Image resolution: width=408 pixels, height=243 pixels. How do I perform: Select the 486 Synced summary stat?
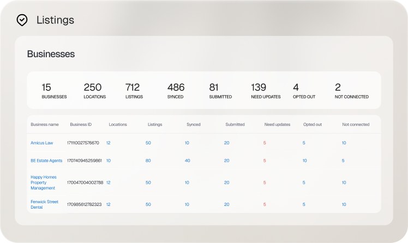(x=176, y=90)
